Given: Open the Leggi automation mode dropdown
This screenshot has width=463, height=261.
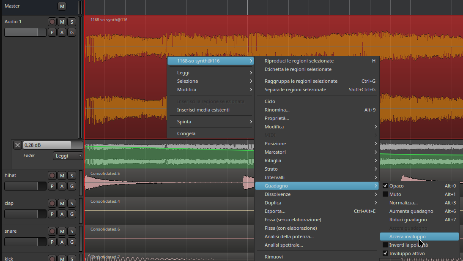Looking at the screenshot, I should pos(68,156).
